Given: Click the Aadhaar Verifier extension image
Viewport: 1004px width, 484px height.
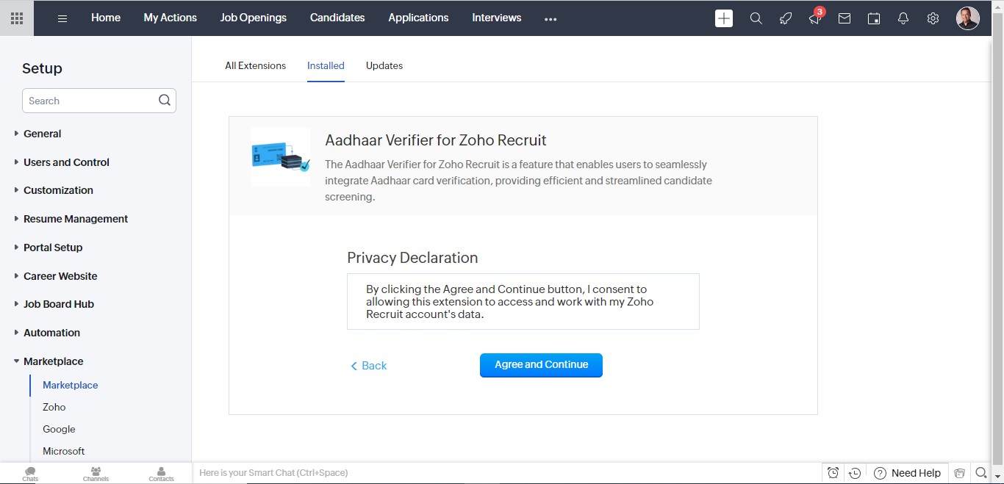Looking at the screenshot, I should [x=281, y=157].
